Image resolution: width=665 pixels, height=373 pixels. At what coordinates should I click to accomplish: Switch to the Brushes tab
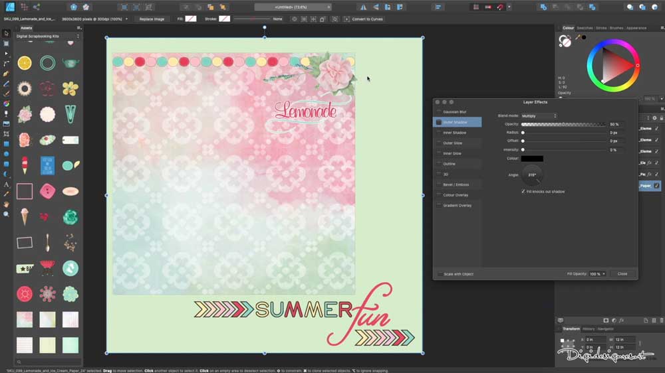click(616, 28)
